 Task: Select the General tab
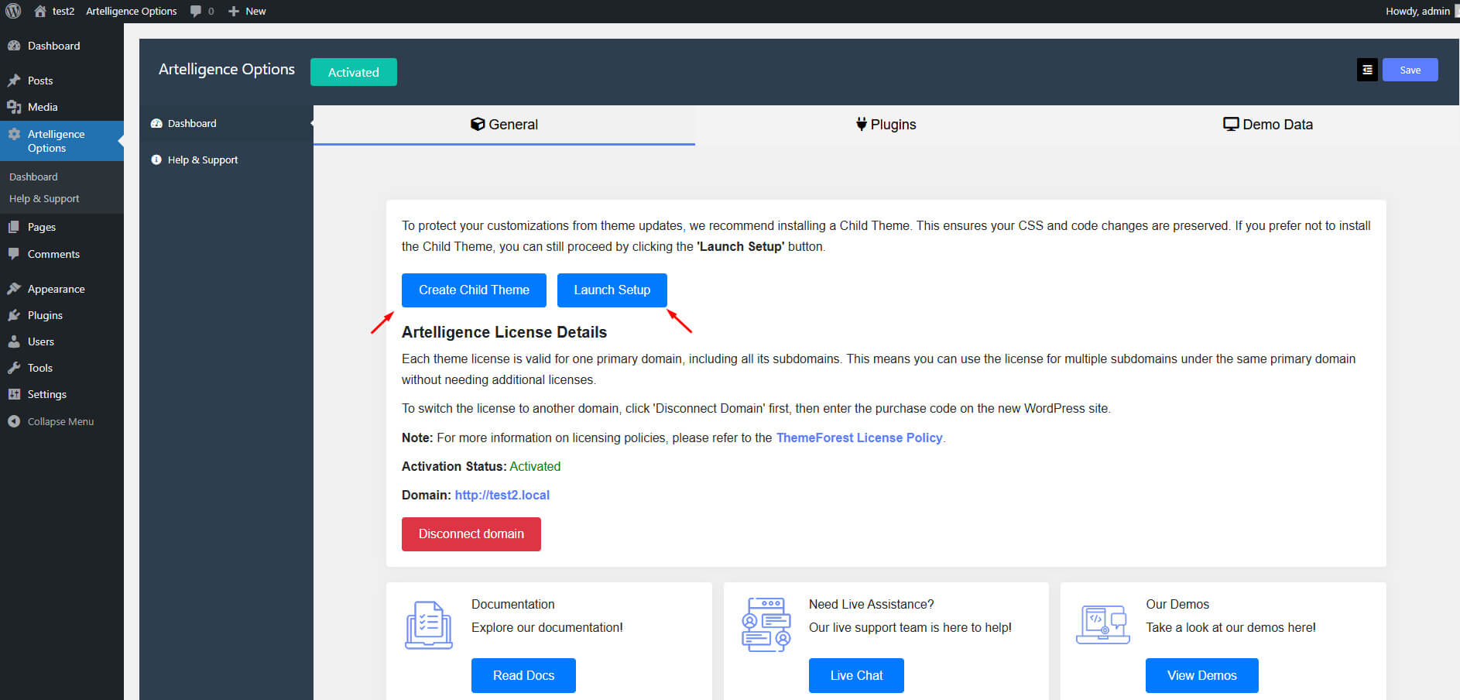pyautogui.click(x=504, y=125)
